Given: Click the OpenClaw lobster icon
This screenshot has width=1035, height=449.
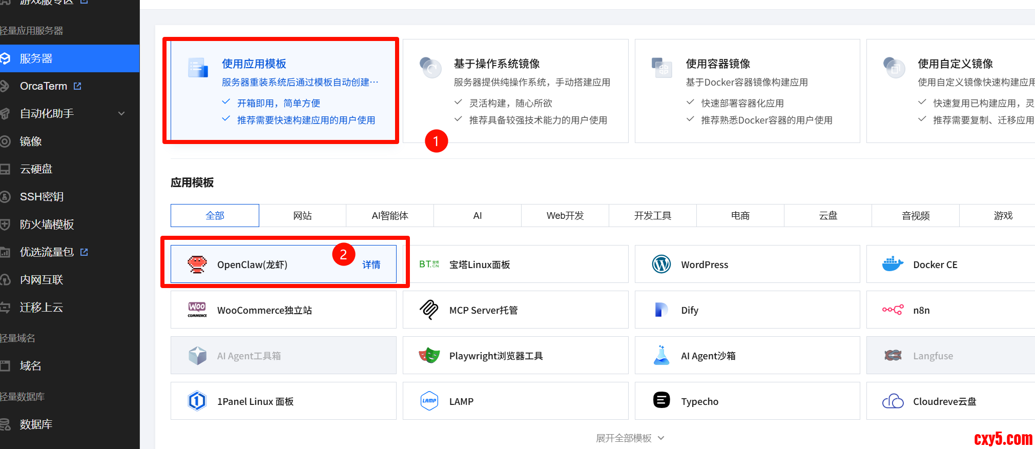Looking at the screenshot, I should (x=197, y=264).
